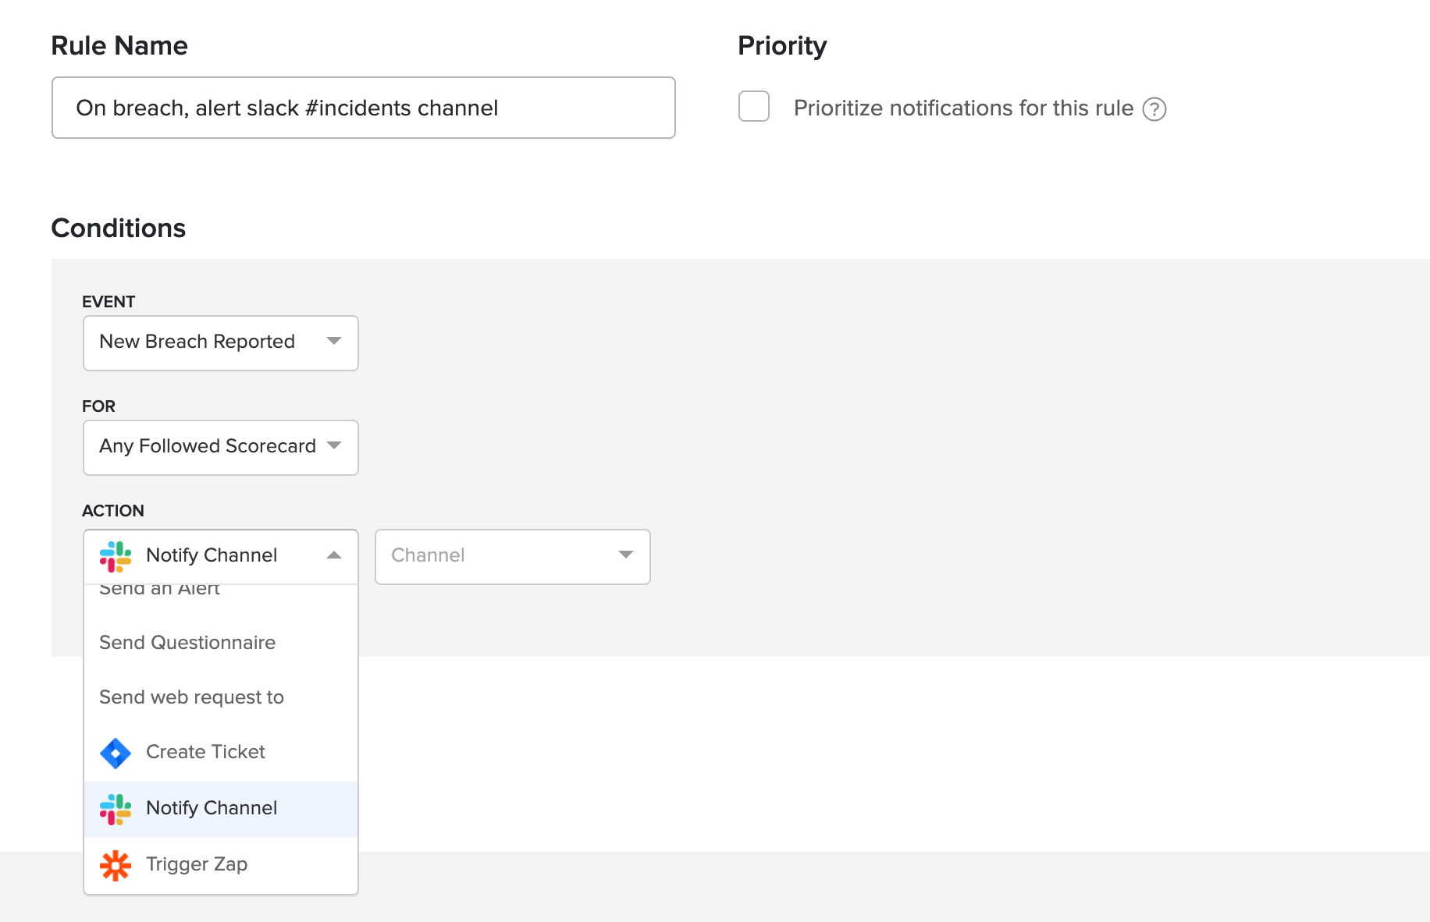
Task: Click the Prioritize notifications for this rule label
Action: 963,108
